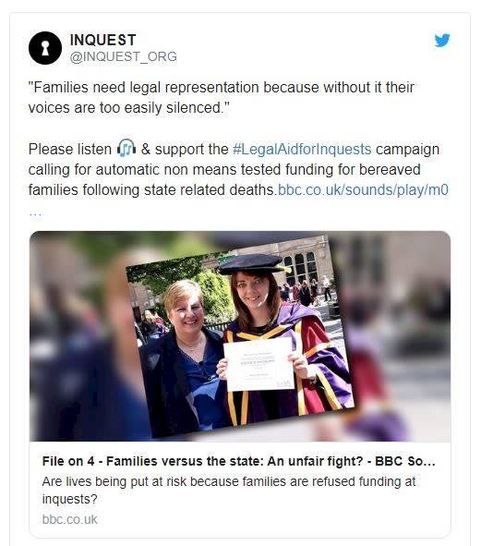Click the white certificate held in photo
This screenshot has width=481, height=546.
tap(259, 365)
